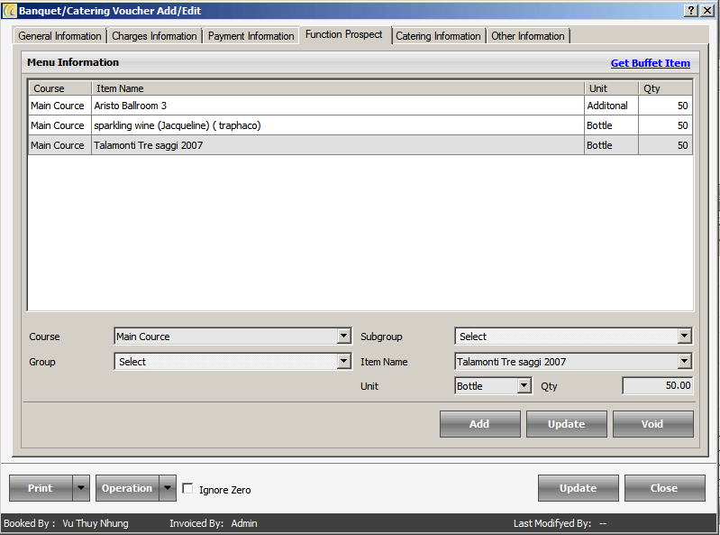The width and height of the screenshot is (720, 535).
Task: Open the Unit dropdown
Action: tap(524, 386)
